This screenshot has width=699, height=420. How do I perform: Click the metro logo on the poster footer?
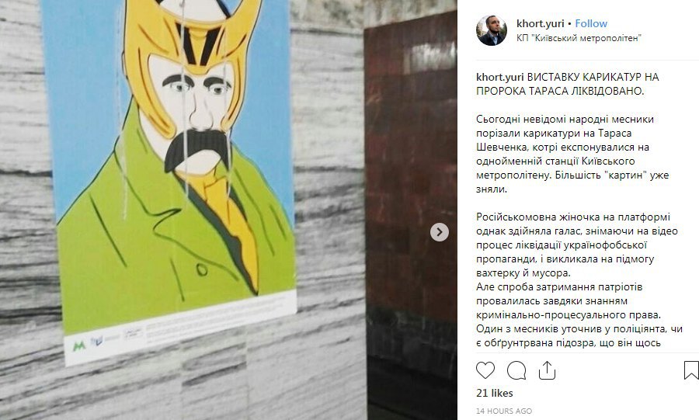click(x=79, y=345)
